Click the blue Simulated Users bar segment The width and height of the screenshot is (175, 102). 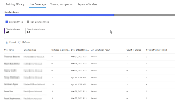[59, 15]
